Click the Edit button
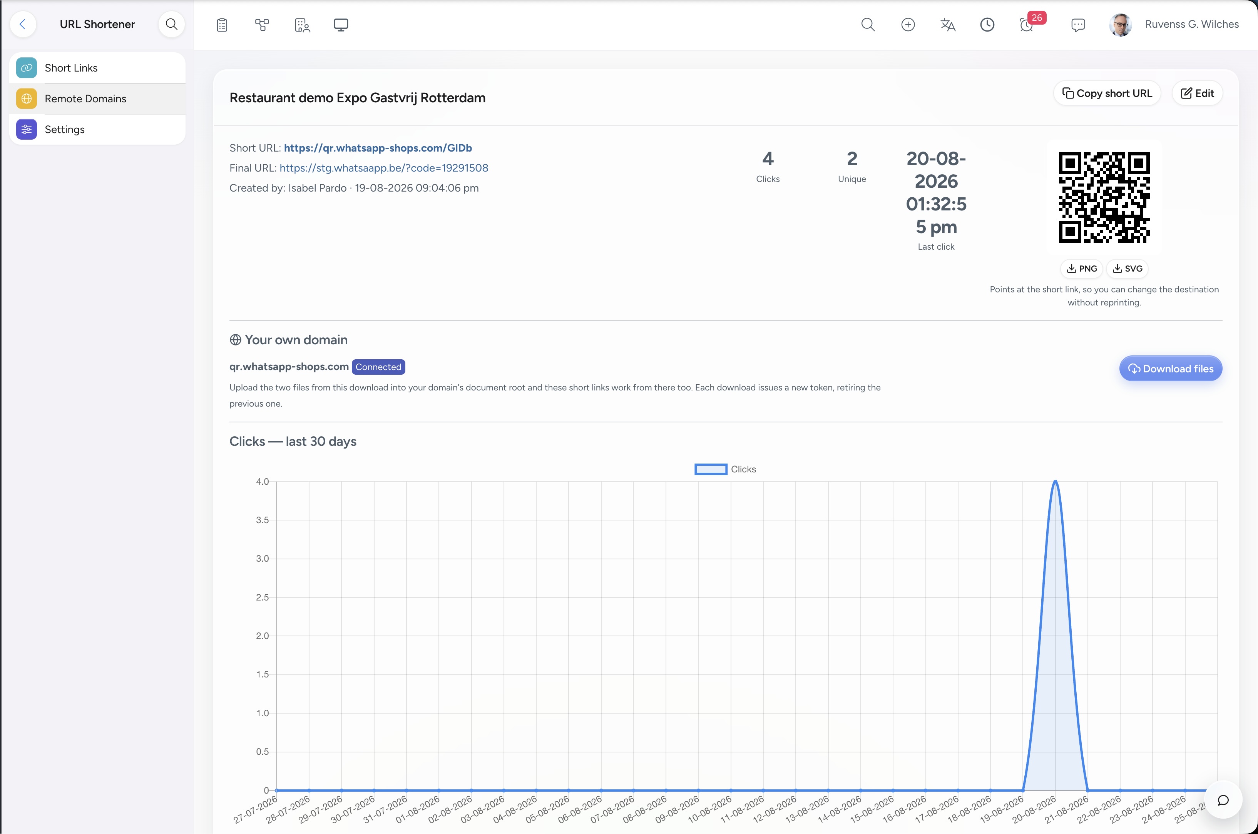This screenshot has height=834, width=1258. point(1197,93)
